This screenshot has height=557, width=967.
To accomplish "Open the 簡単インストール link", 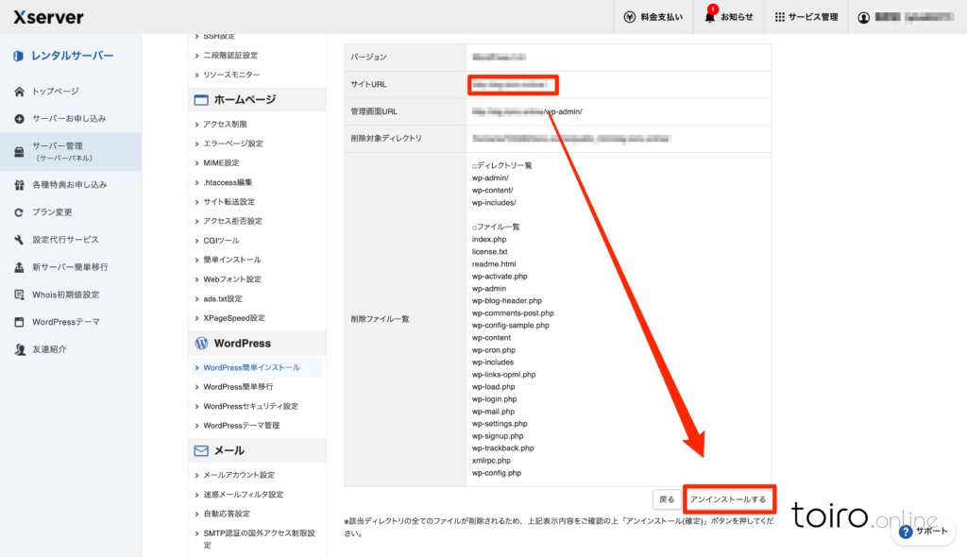I will [x=232, y=260].
